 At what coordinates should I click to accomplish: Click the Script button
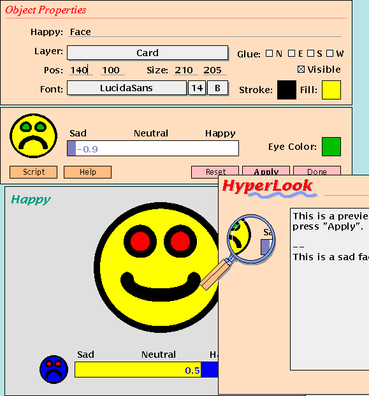point(34,172)
